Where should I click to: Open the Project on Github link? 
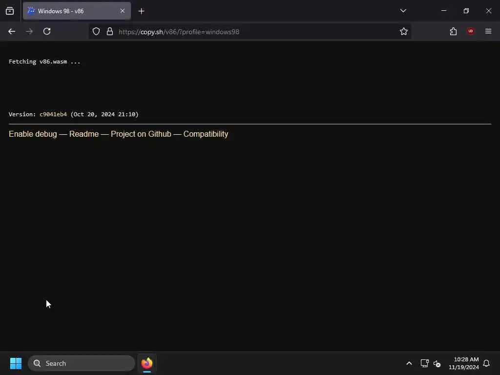pyautogui.click(x=141, y=134)
